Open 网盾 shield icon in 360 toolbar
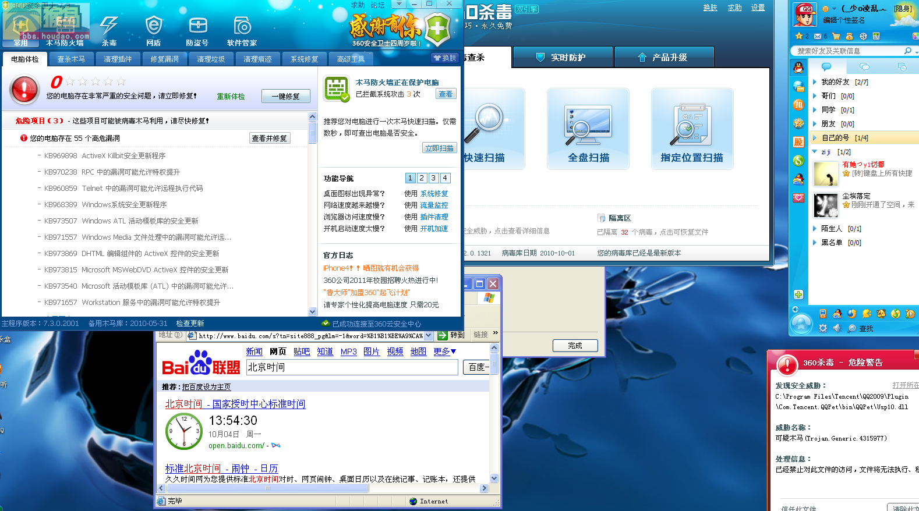This screenshot has width=919, height=511. [154, 30]
